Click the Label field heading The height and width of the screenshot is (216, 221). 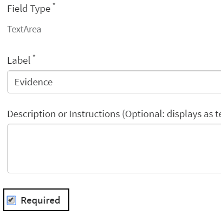click(x=19, y=60)
